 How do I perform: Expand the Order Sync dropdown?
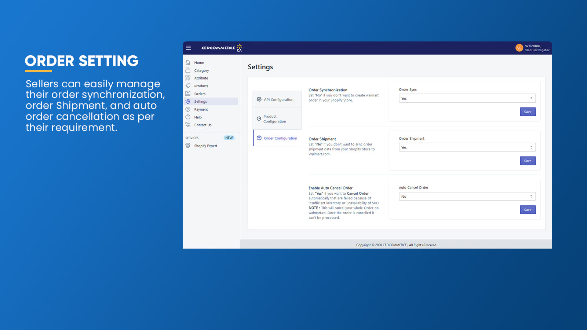point(467,98)
